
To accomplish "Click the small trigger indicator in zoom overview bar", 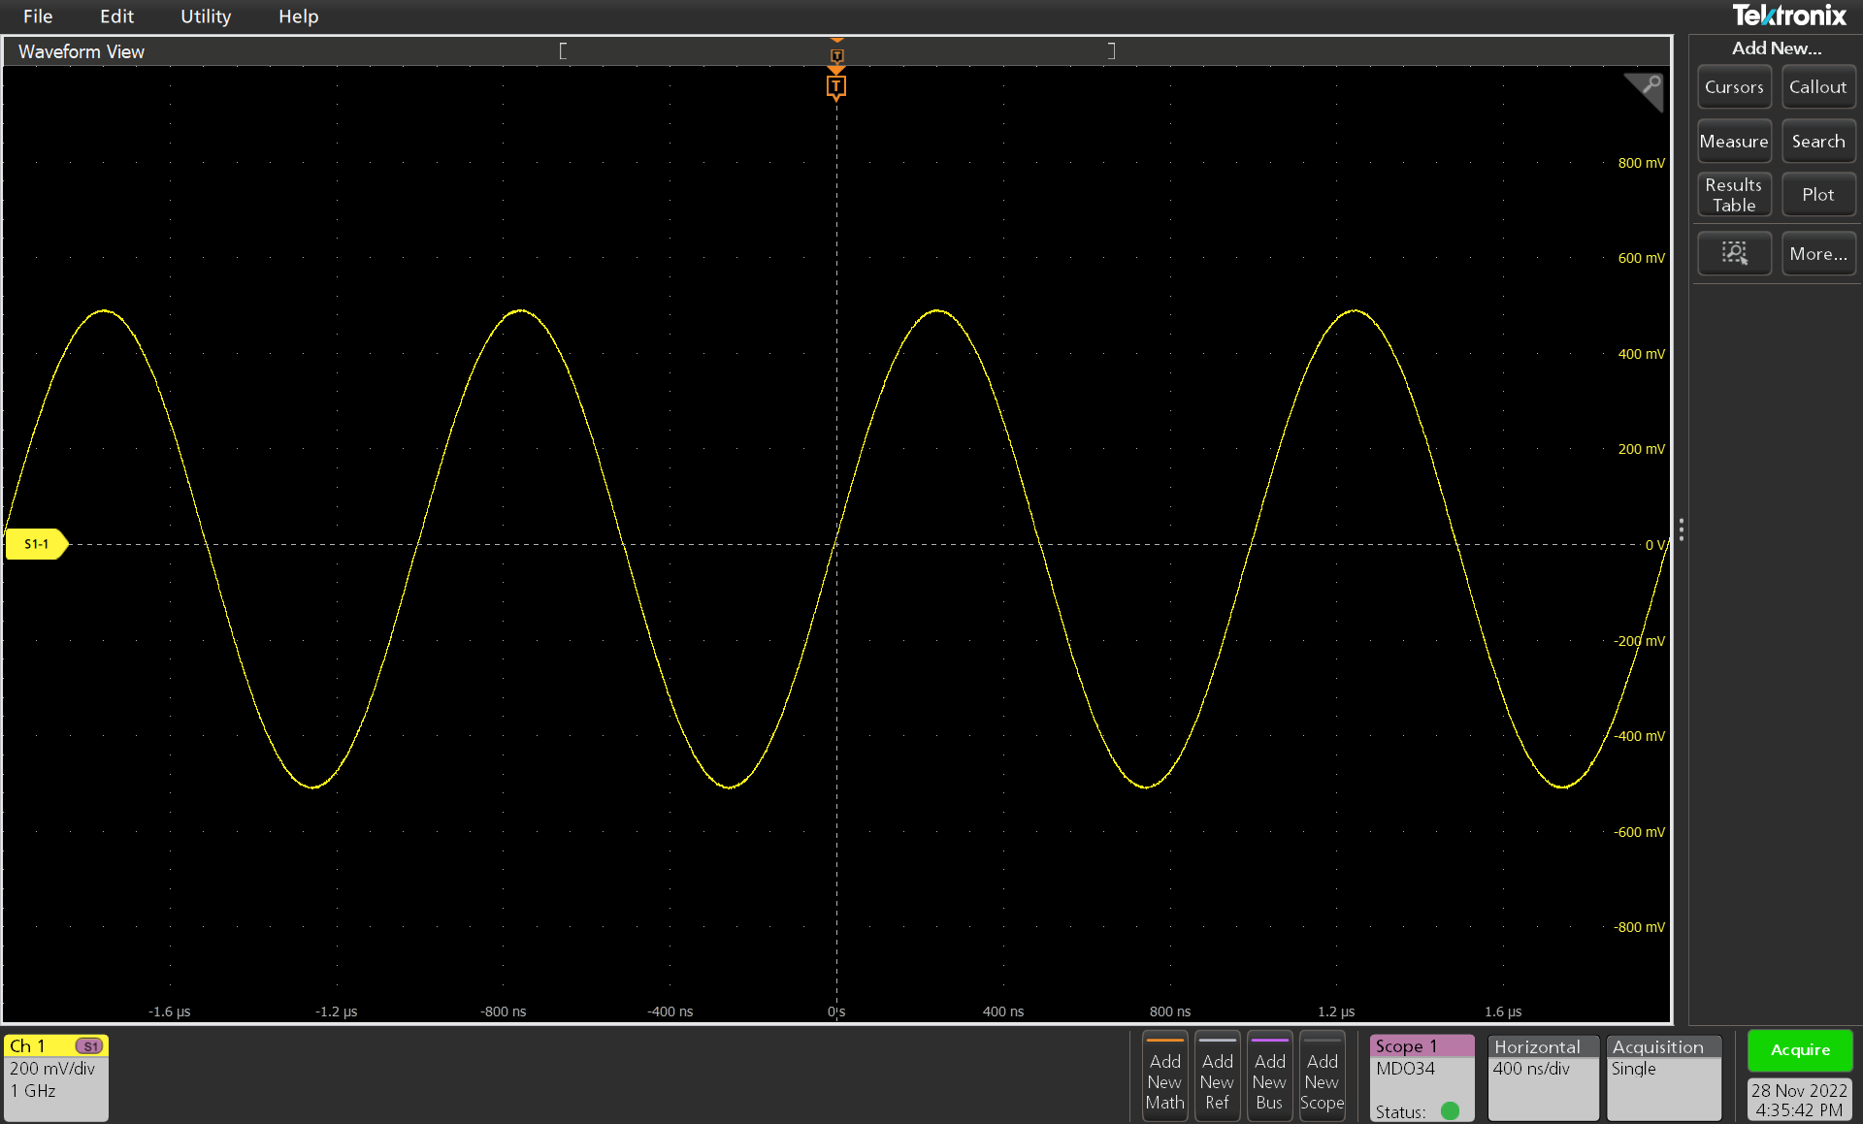I will (836, 56).
